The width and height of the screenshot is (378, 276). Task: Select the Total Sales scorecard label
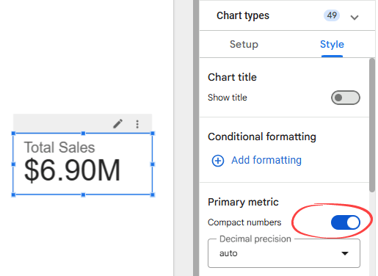point(59,148)
